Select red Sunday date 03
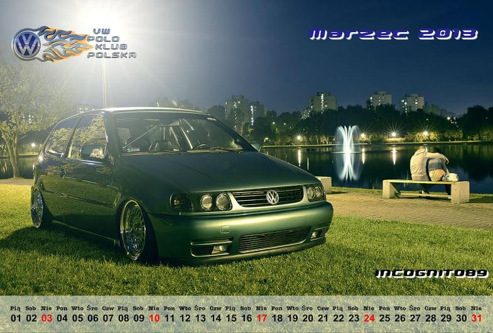 (46, 318)
